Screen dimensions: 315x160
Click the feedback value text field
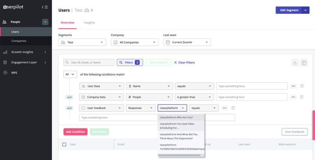157,118
